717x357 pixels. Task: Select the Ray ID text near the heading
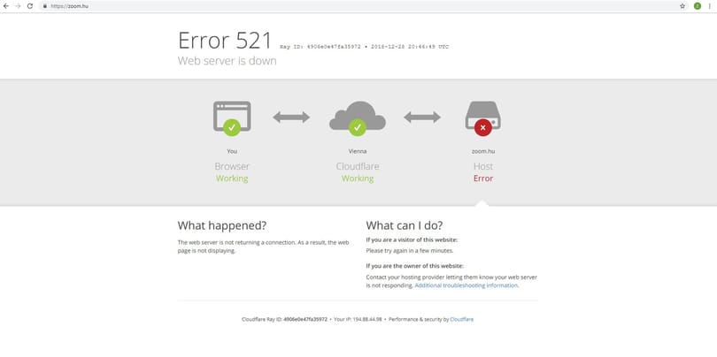tap(320, 47)
